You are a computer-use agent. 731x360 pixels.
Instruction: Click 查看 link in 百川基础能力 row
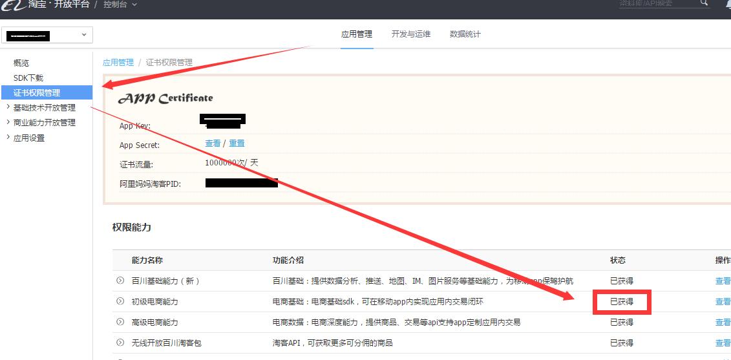(x=723, y=281)
